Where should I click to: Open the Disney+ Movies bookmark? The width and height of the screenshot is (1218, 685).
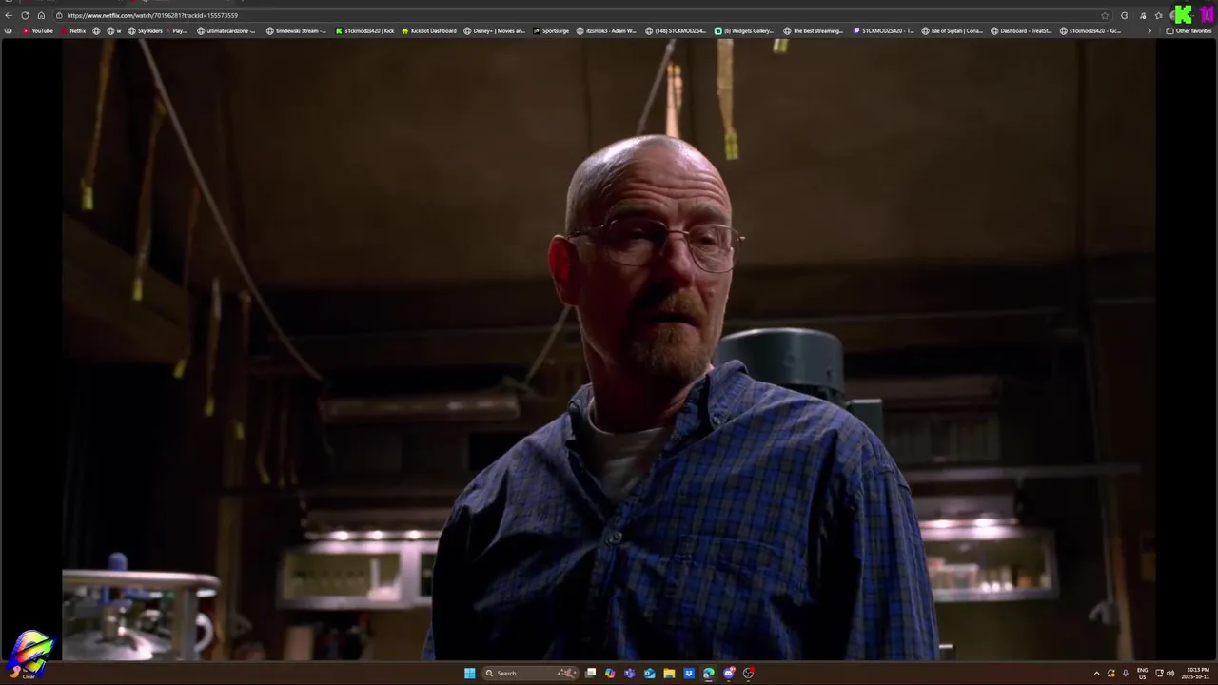(494, 31)
